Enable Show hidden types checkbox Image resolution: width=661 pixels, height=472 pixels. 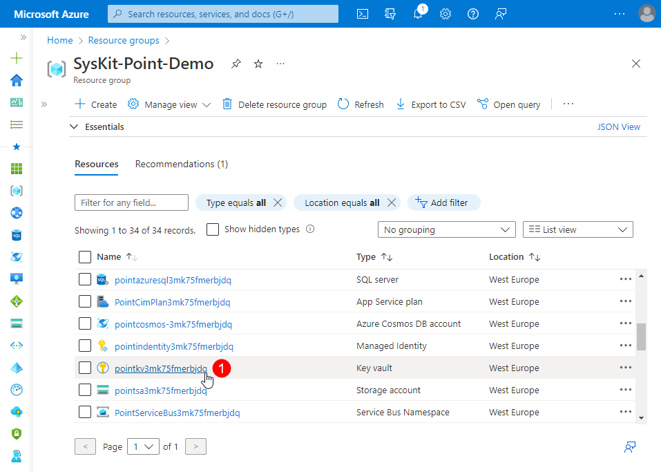click(x=213, y=229)
